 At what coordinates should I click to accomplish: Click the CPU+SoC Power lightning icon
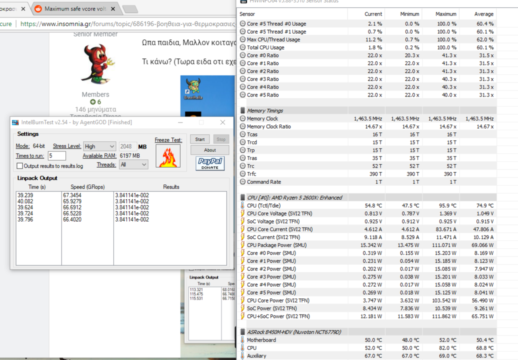[x=243, y=316]
